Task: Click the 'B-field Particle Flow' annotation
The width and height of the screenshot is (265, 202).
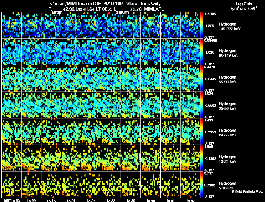Action: point(247,192)
